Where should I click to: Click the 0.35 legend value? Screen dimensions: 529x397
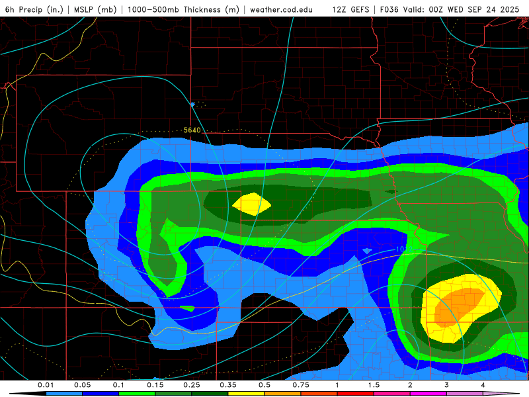[x=228, y=385]
